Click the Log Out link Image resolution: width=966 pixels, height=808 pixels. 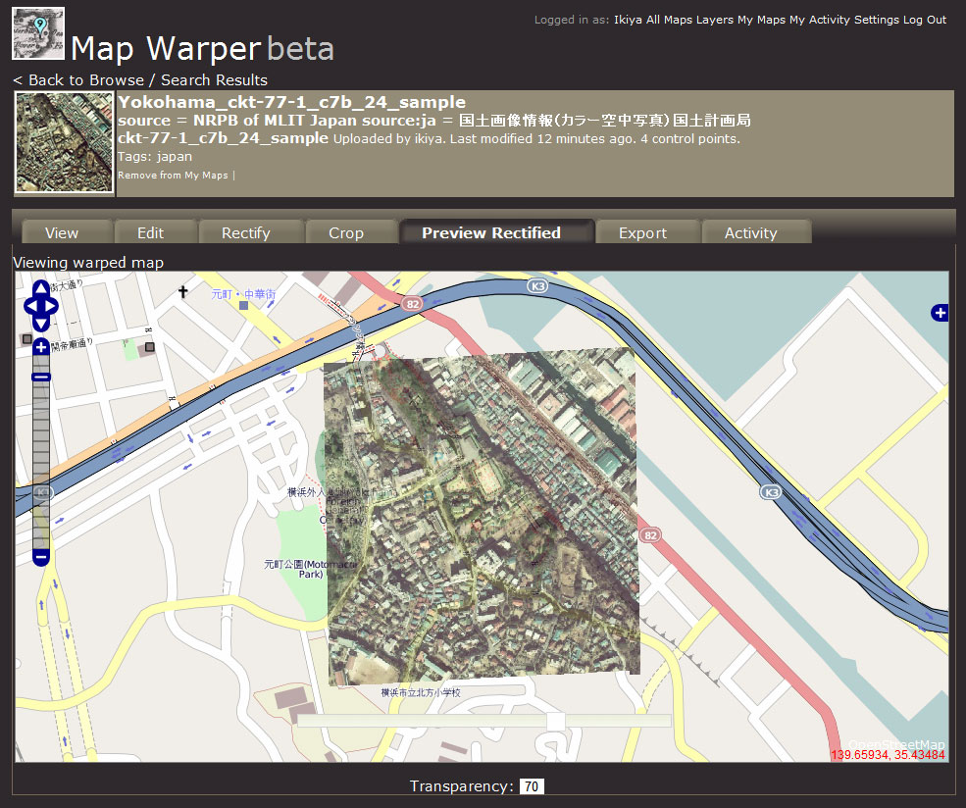925,20
